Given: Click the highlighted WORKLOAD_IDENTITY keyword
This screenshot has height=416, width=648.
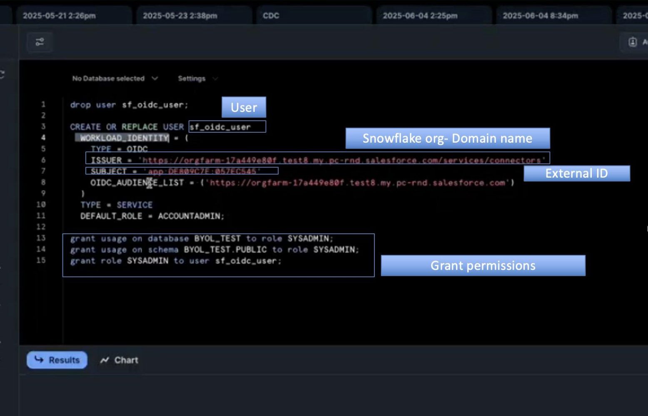Looking at the screenshot, I should [124, 138].
